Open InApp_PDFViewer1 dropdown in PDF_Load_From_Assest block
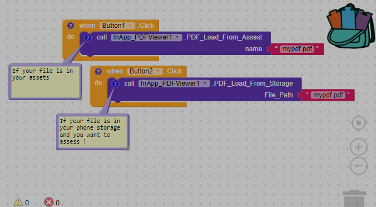This screenshot has height=207, width=376. [146, 37]
